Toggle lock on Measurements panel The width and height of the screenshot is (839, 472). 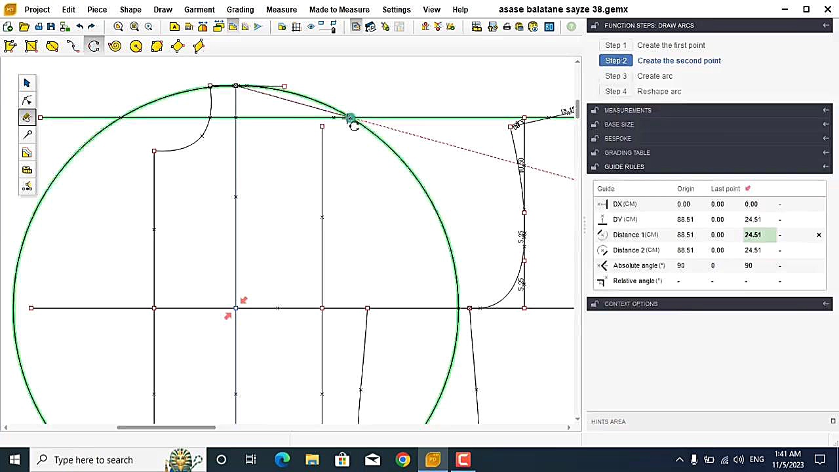595,110
